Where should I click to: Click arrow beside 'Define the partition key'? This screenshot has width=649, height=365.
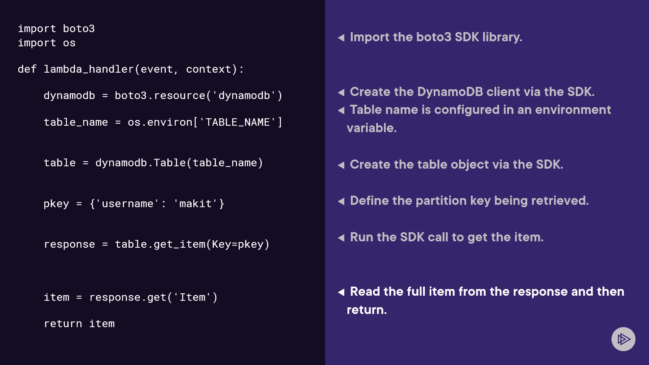tap(341, 201)
